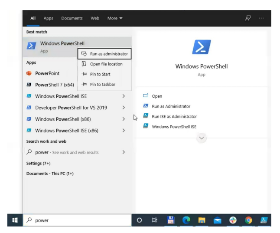Click the Run as administrator shield icon
Viewport: 280px width, 233px height.
(x=84, y=54)
